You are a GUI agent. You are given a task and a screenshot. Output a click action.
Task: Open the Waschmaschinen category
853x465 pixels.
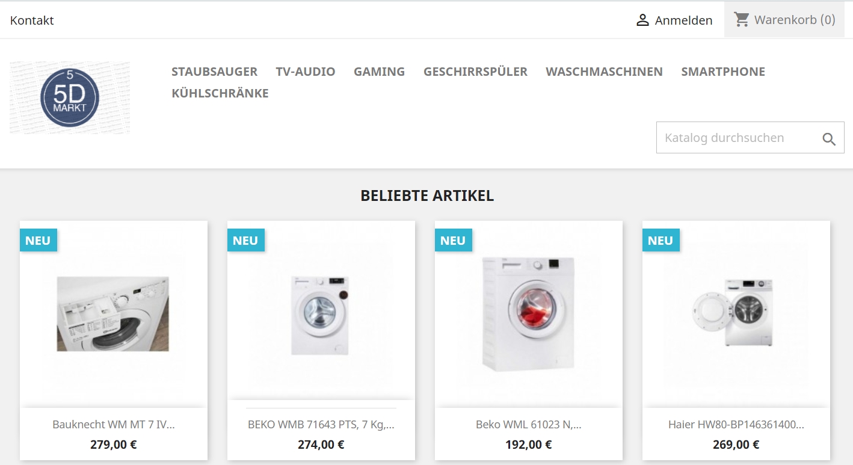pyautogui.click(x=604, y=72)
